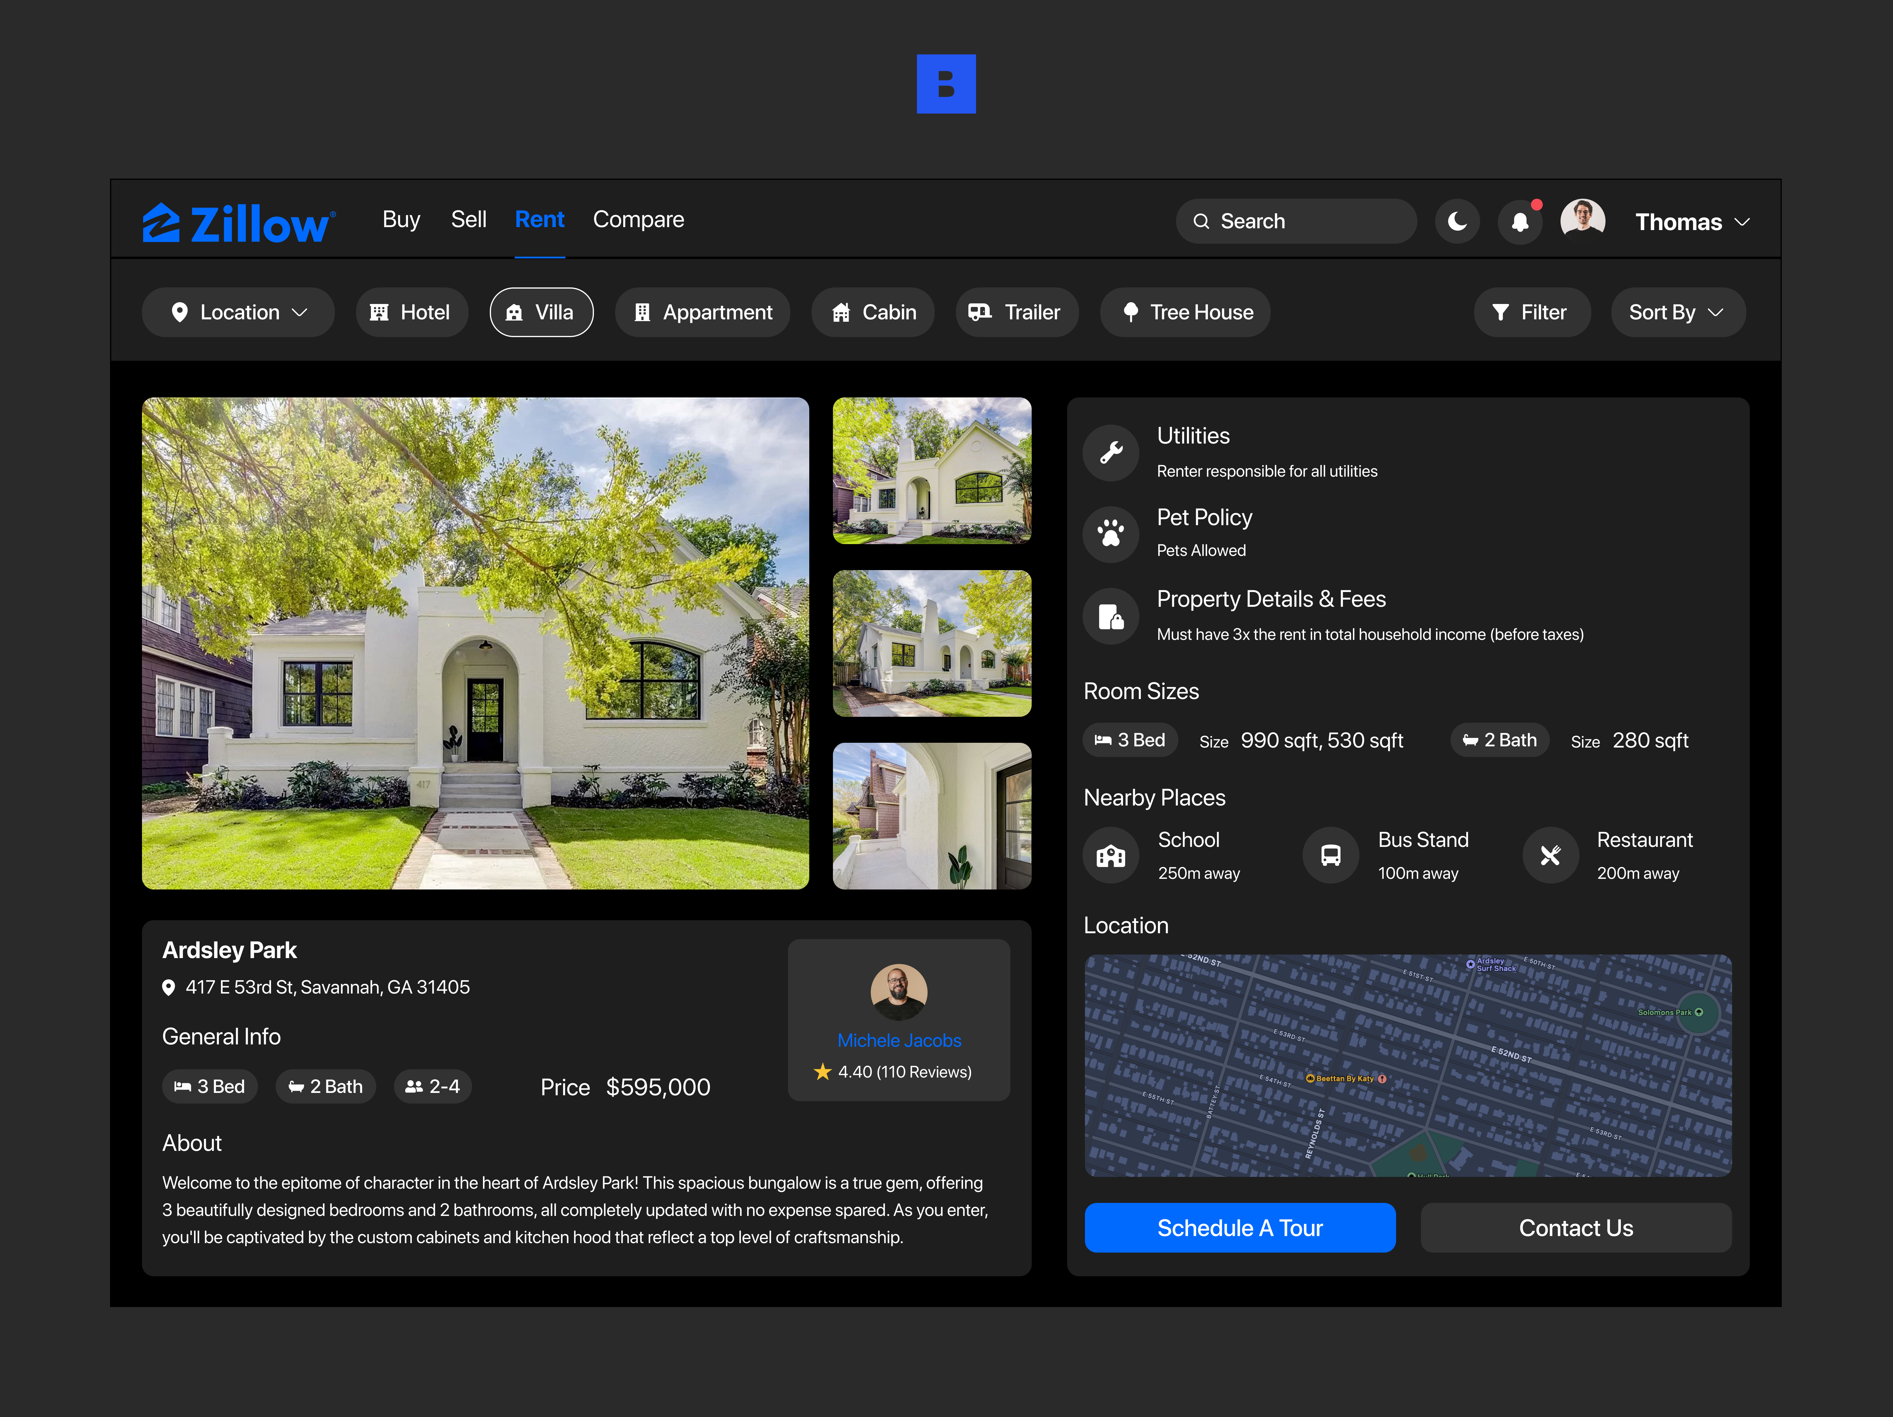Screen dimensions: 1893x1417
Task: Select the Cabin property type filter
Action: pos(873,312)
